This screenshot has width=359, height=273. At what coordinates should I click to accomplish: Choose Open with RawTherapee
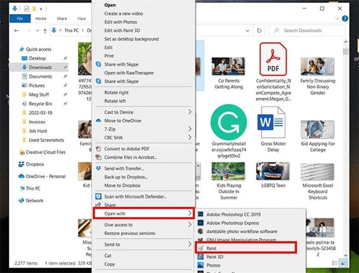[143, 73]
